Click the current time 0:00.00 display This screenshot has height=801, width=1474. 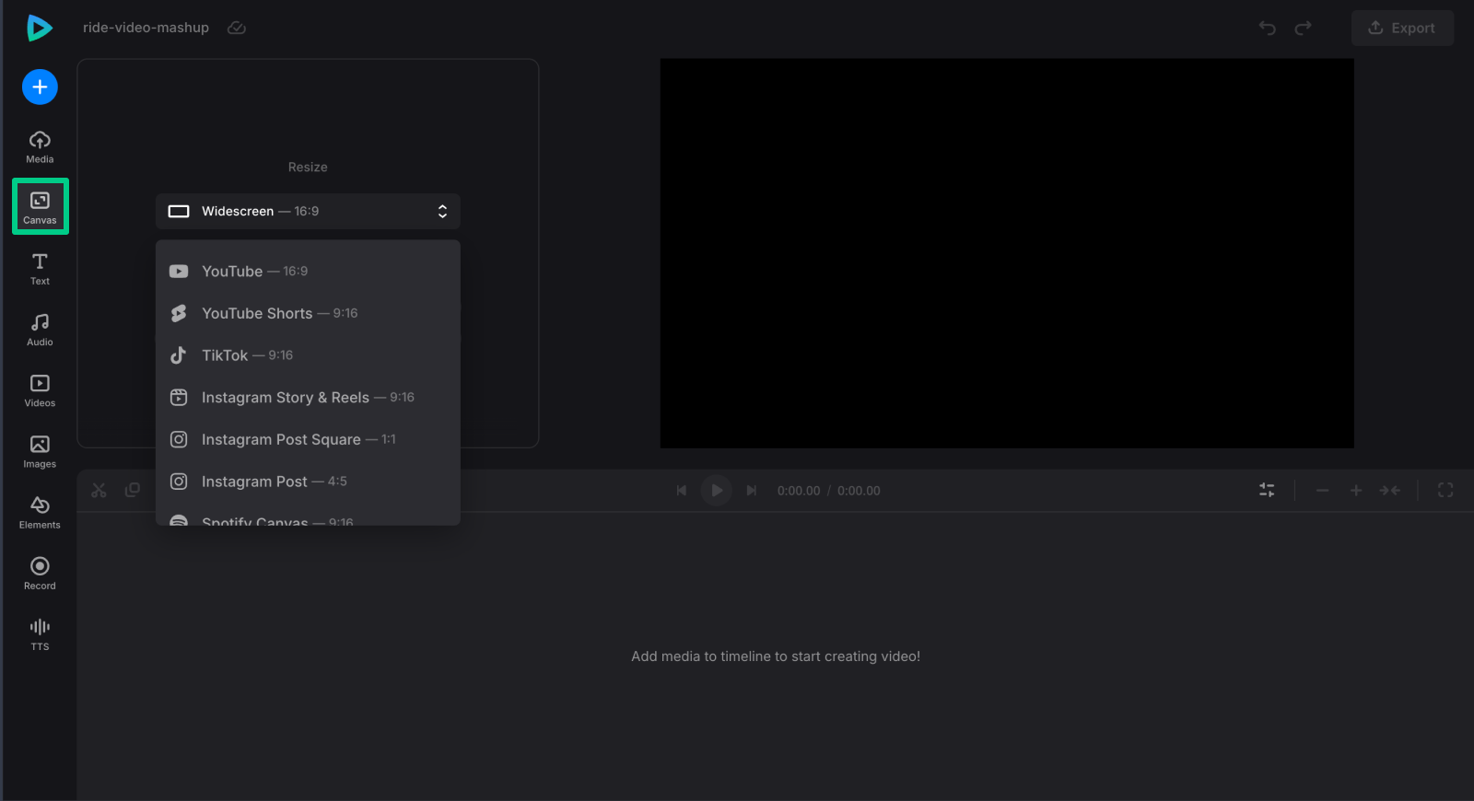point(799,491)
